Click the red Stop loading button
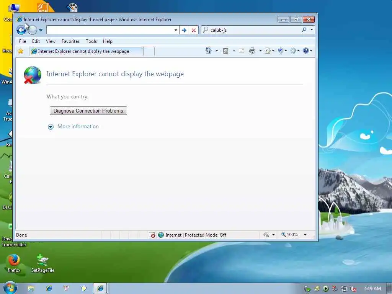 193,30
